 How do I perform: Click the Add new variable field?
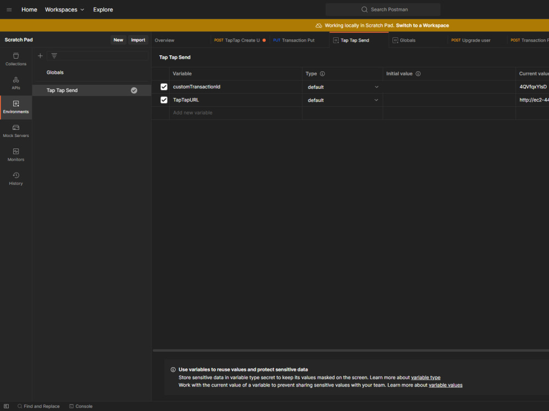pos(236,112)
